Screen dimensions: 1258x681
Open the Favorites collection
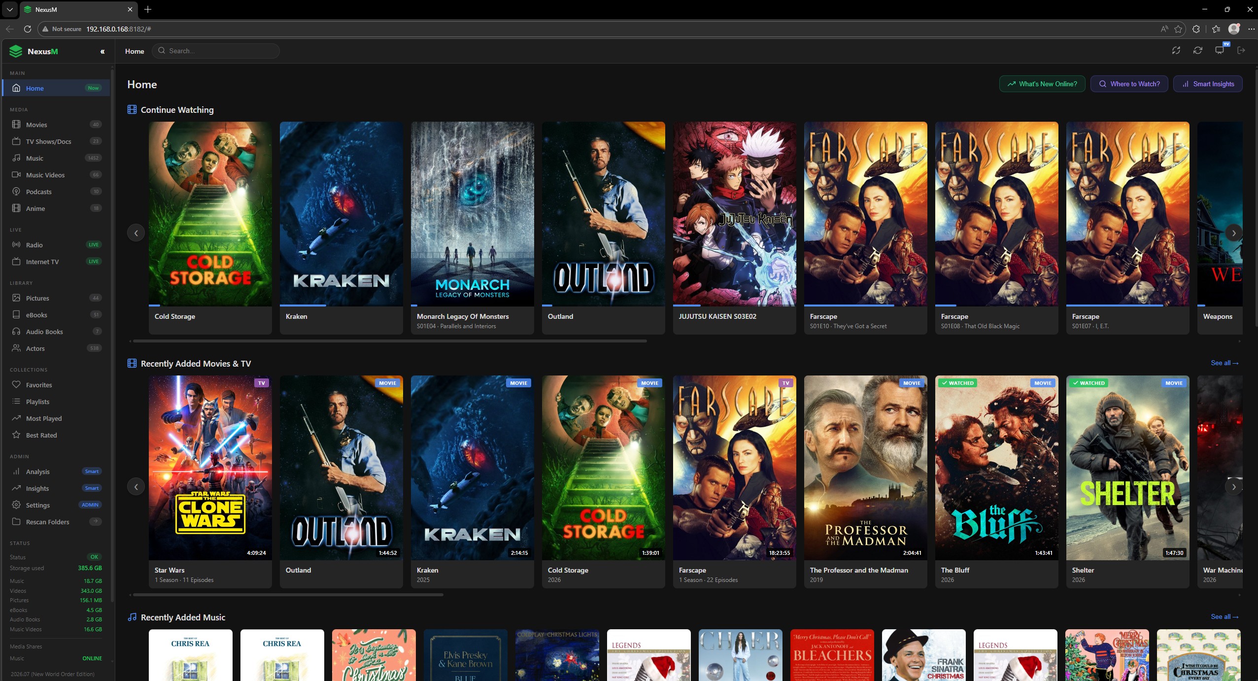pos(38,385)
